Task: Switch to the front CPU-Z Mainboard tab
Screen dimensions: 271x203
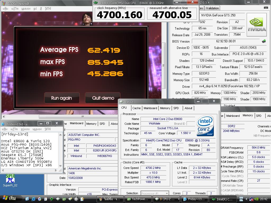Action: [150, 108]
